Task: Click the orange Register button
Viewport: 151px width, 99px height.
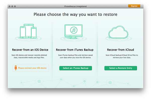Action: coord(134,6)
